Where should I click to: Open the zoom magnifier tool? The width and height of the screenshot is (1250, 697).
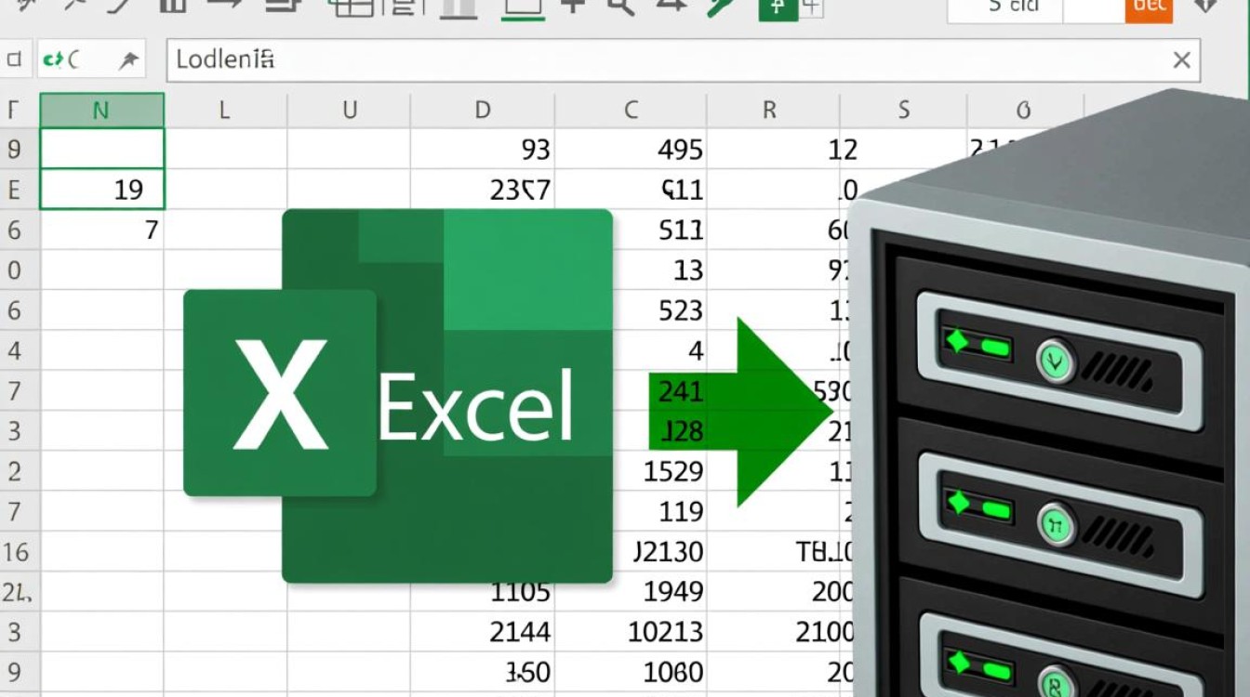coord(621,11)
